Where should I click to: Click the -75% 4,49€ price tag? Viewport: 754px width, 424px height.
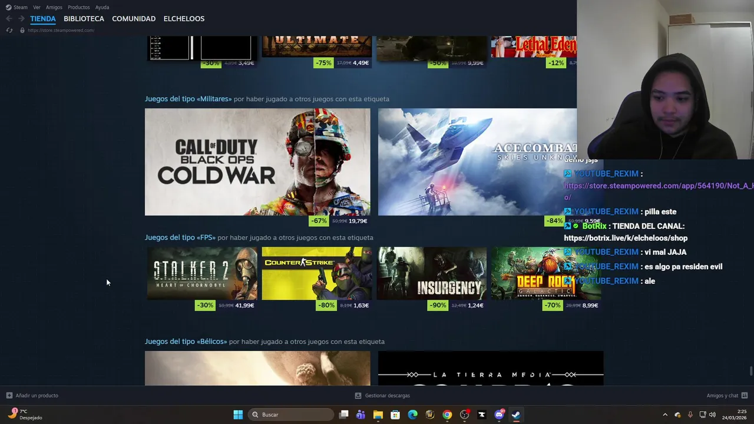tap(343, 63)
